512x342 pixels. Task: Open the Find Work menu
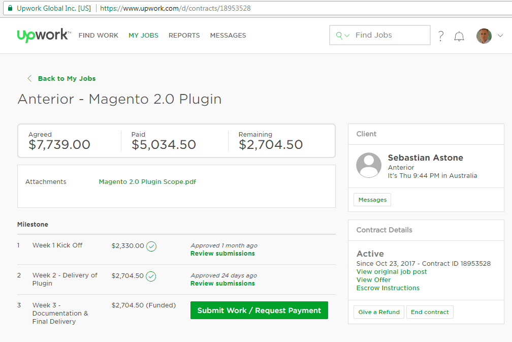(98, 36)
